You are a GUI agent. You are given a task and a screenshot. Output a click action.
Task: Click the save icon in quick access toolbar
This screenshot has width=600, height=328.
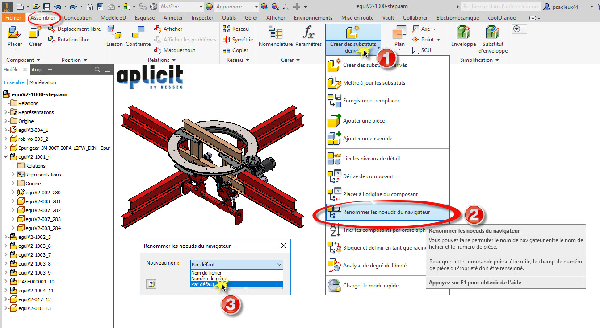(x=47, y=7)
